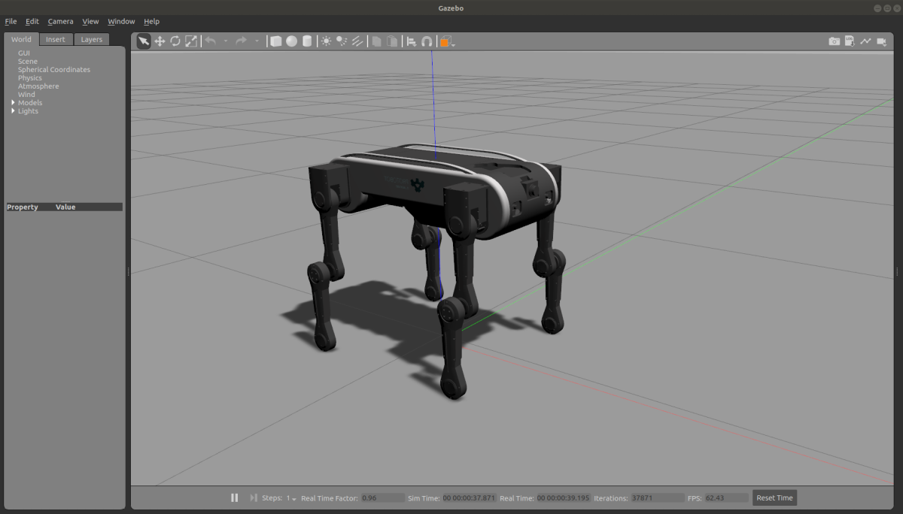The image size is (903, 514).
Task: Open the Window menu
Action: coord(121,22)
